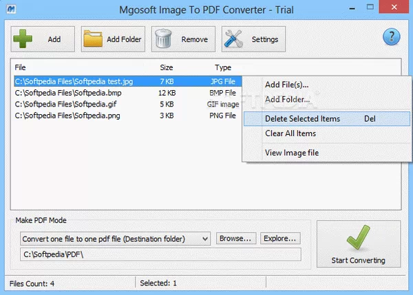Click the Mgosoft app logo in the title bar
This screenshot has height=295, width=413.
11,9
